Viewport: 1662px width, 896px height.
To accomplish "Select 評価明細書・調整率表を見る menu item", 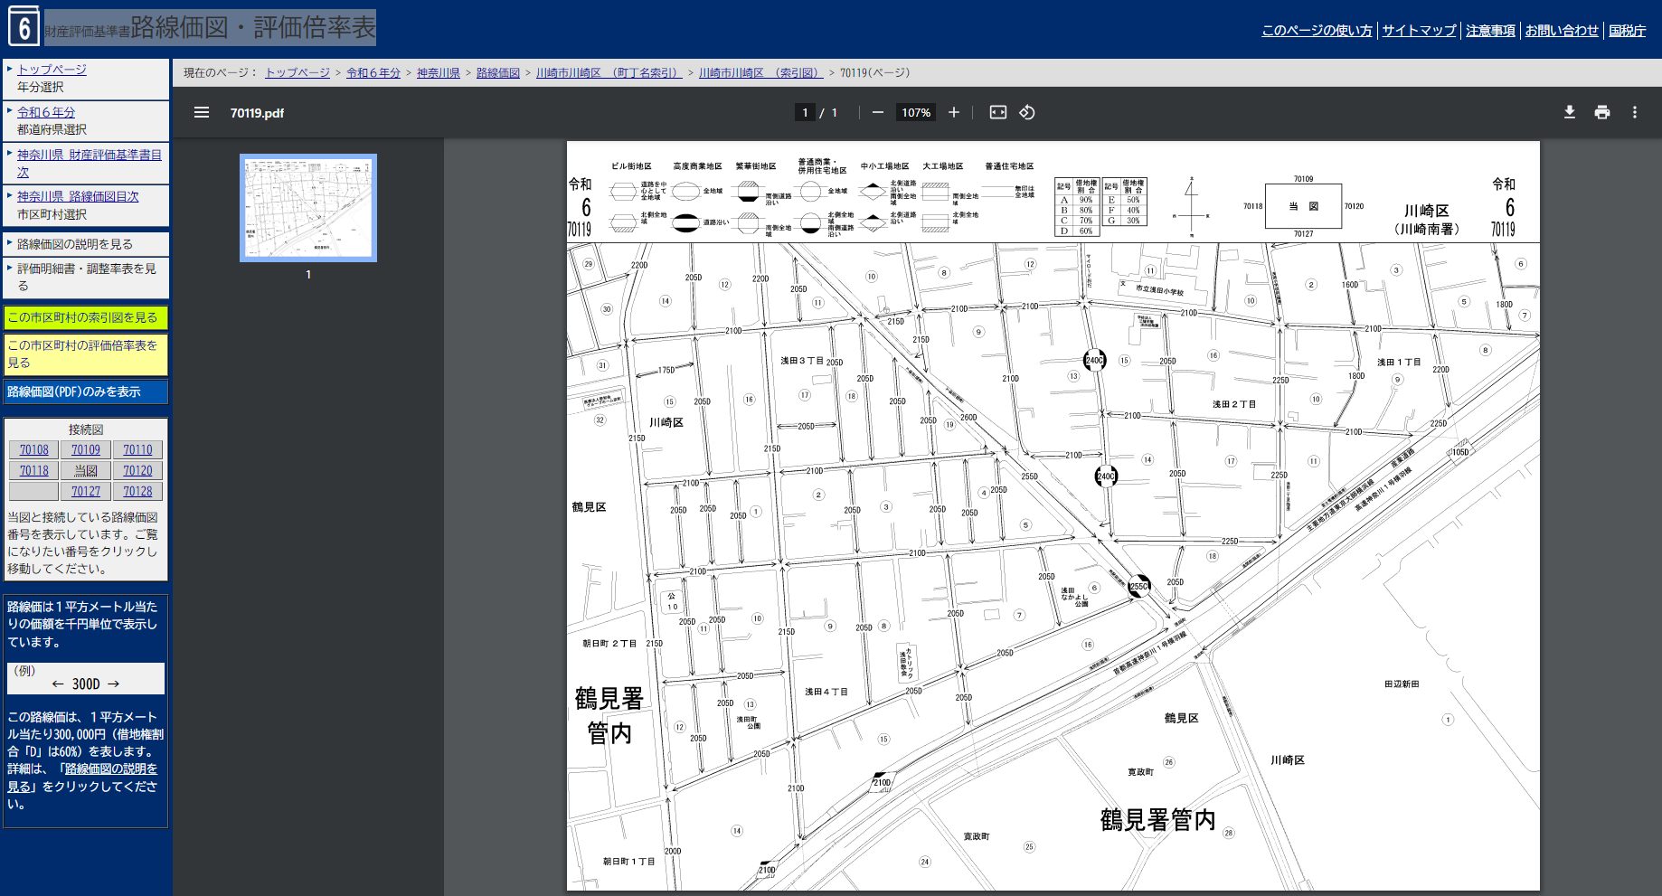I will (87, 277).
